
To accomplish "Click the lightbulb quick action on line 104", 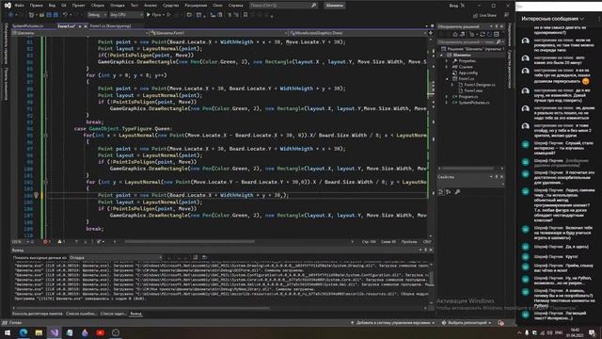I will coord(36,195).
